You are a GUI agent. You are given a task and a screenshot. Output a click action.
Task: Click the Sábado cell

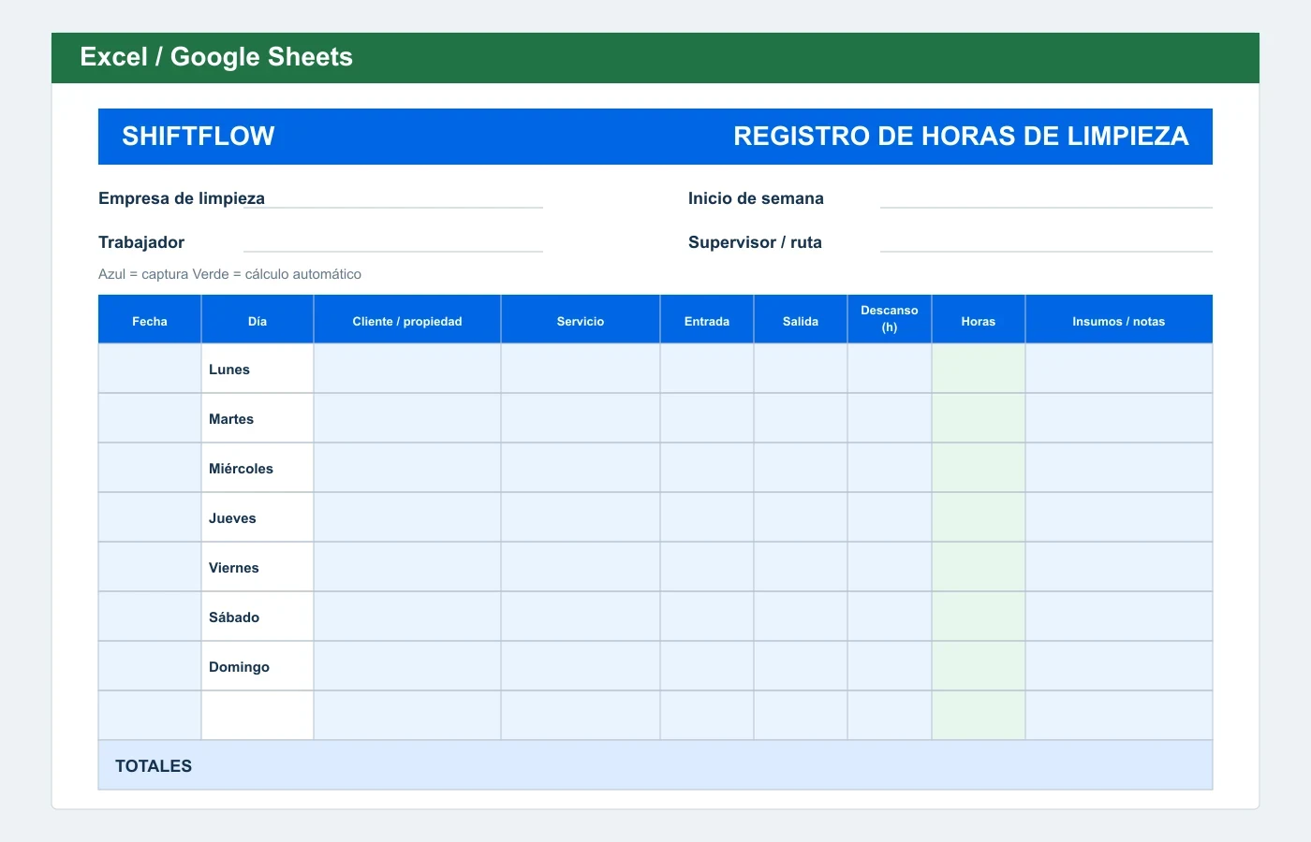(258, 617)
